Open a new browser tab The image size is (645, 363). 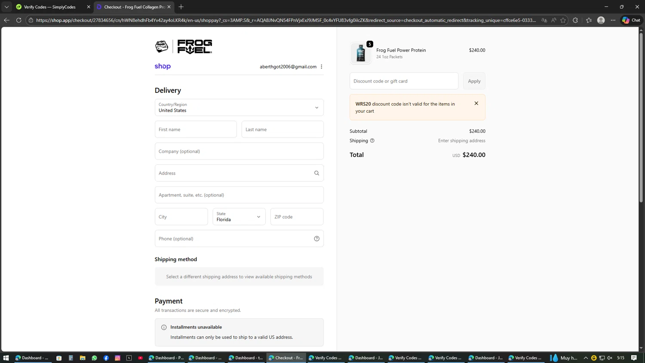coord(181,7)
